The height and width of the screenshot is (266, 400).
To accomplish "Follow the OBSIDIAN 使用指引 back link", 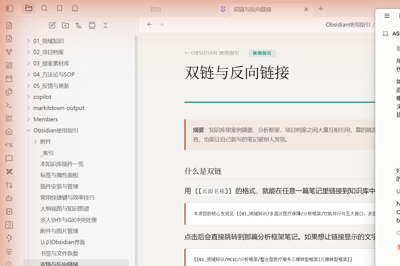I will pyautogui.click(x=212, y=53).
